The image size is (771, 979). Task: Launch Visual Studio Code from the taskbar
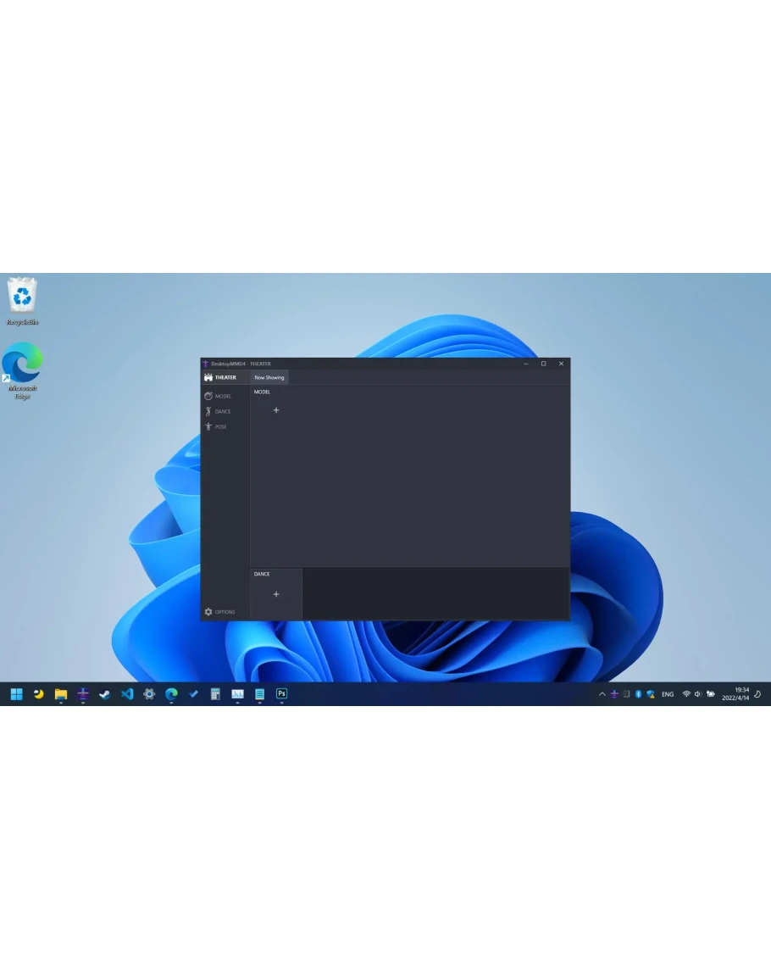pos(127,694)
